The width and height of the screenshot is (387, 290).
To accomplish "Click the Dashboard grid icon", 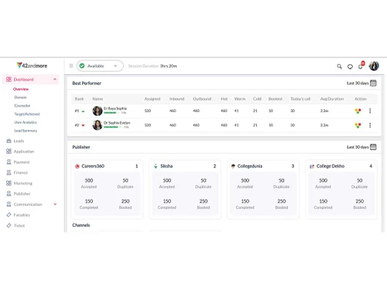I will coord(9,79).
